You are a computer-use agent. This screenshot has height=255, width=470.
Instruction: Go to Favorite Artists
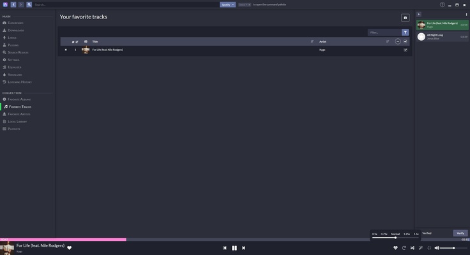[x=17, y=114]
